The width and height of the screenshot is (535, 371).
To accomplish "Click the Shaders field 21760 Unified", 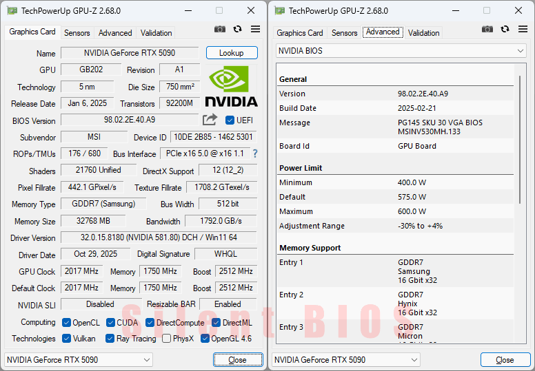I will 99,170.
